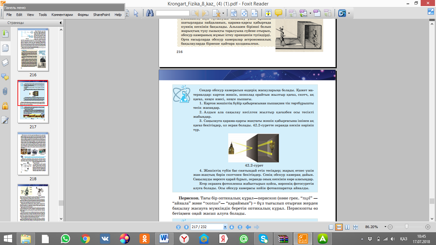Image resolution: width=436 pixels, height=245 pixels.
Task: Open the Edit menu
Action: pos(19,15)
